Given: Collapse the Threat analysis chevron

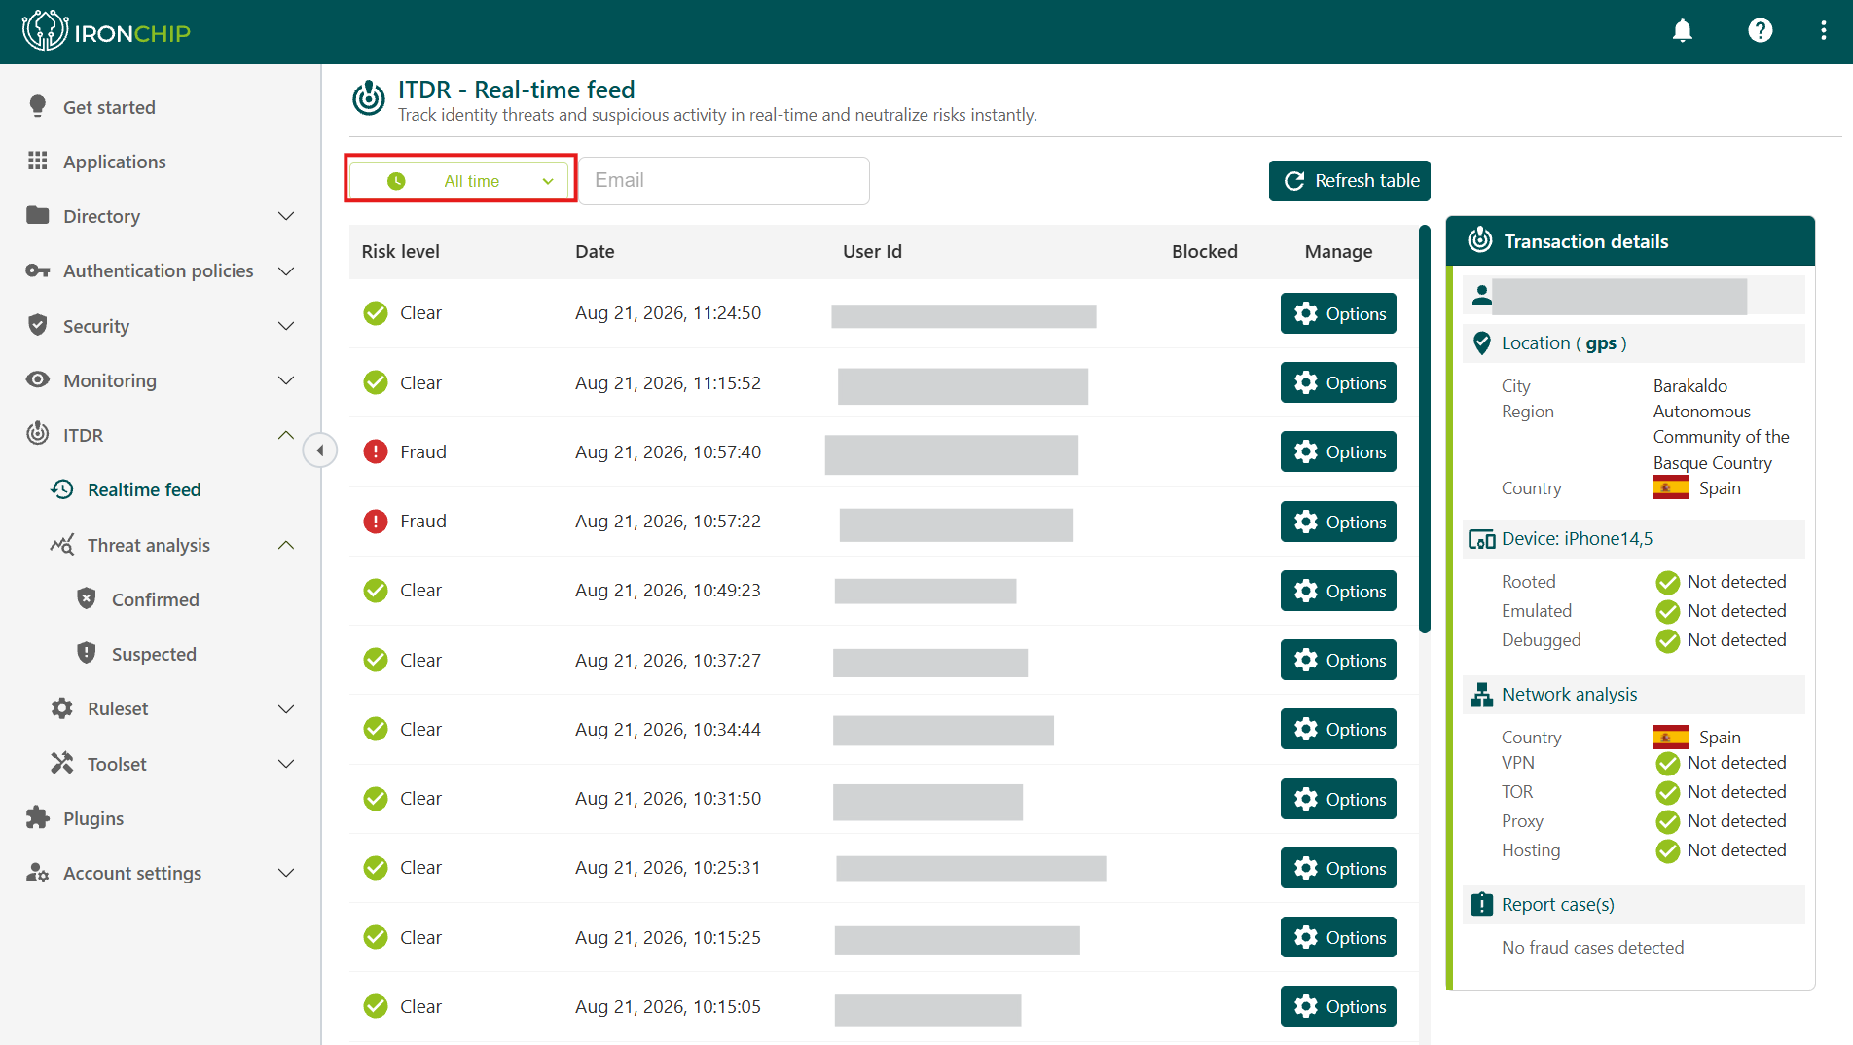Looking at the screenshot, I should click(x=286, y=545).
